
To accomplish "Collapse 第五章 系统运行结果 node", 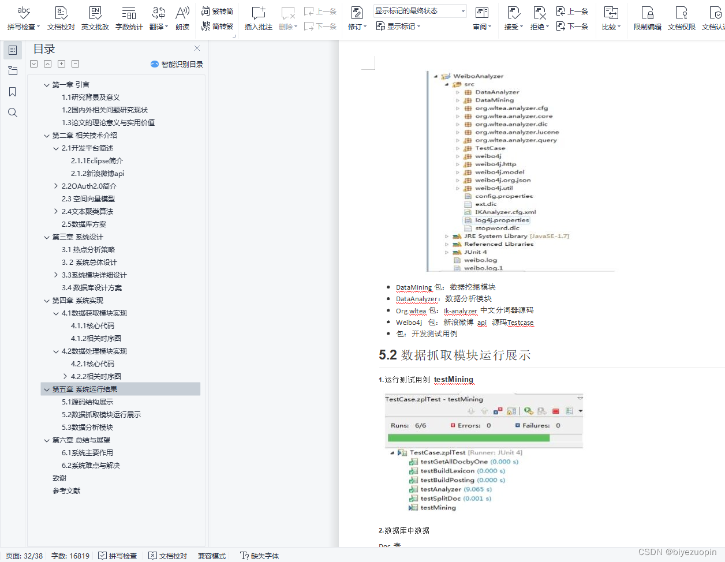I will click(47, 389).
